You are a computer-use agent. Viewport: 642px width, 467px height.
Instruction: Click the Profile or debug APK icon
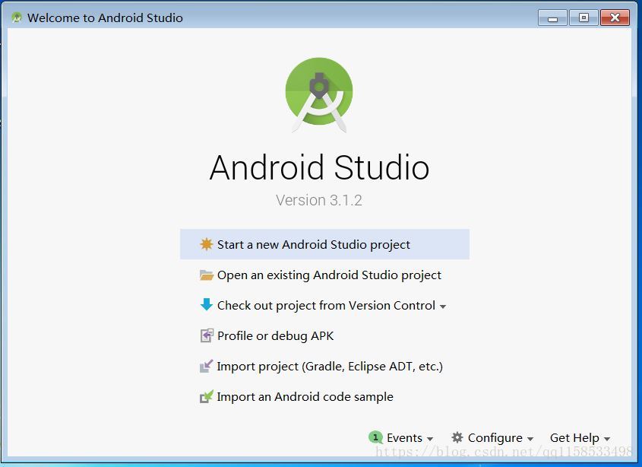207,335
